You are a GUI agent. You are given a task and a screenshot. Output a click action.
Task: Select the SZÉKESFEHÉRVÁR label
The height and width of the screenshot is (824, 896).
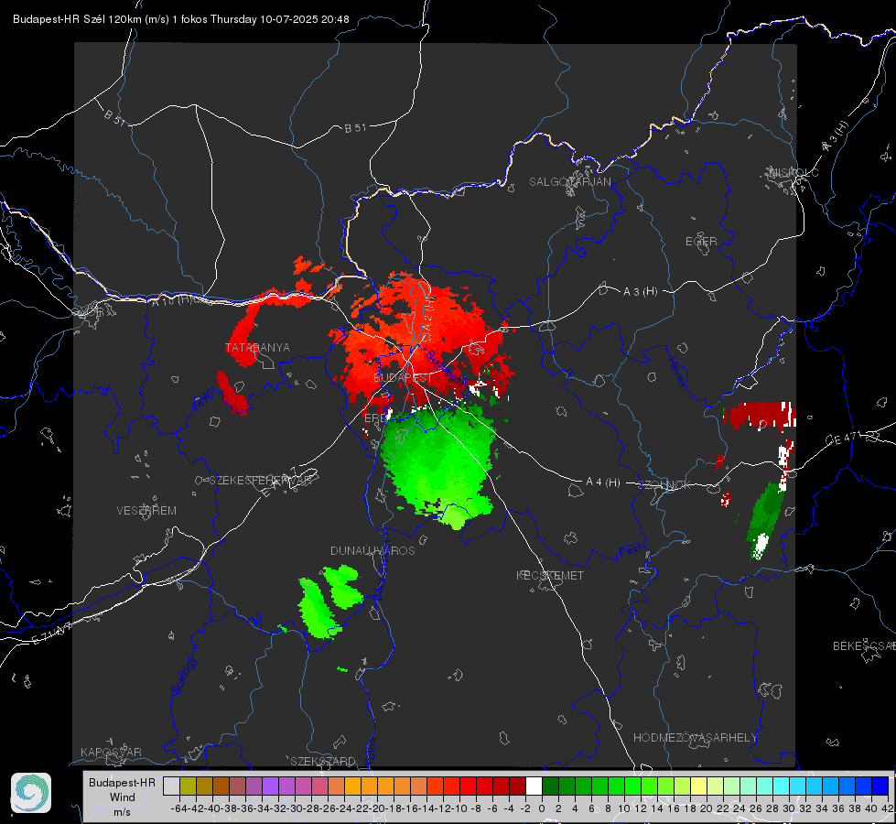tap(261, 481)
